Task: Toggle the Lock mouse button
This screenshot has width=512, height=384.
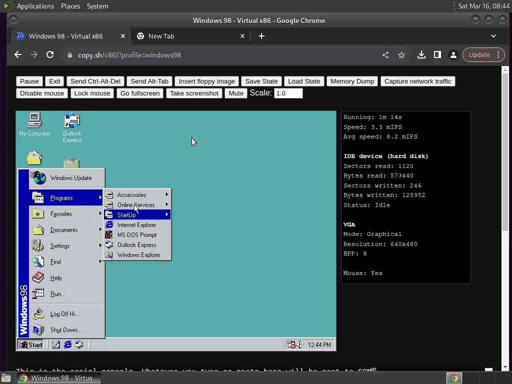Action: pyautogui.click(x=92, y=93)
